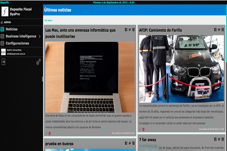Click the Noticias menu list icon
This screenshot has height=151, width=227.
[2, 29]
